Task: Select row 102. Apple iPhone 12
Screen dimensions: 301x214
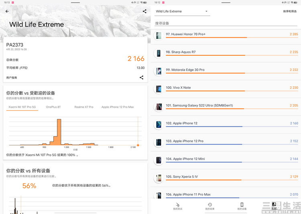Action: pos(226,125)
